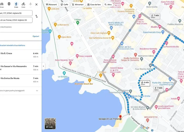The image size is (184, 132).
Task: Click the MEGAESTETIC orange marker
Action: click(x=148, y=120)
